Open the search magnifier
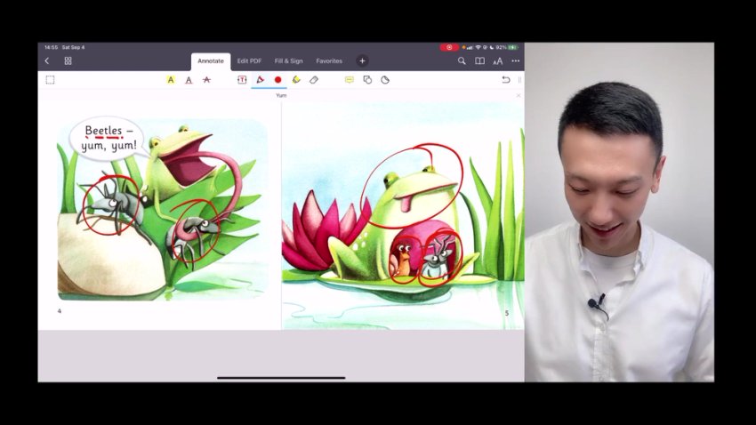The height and width of the screenshot is (425, 756). (x=462, y=61)
